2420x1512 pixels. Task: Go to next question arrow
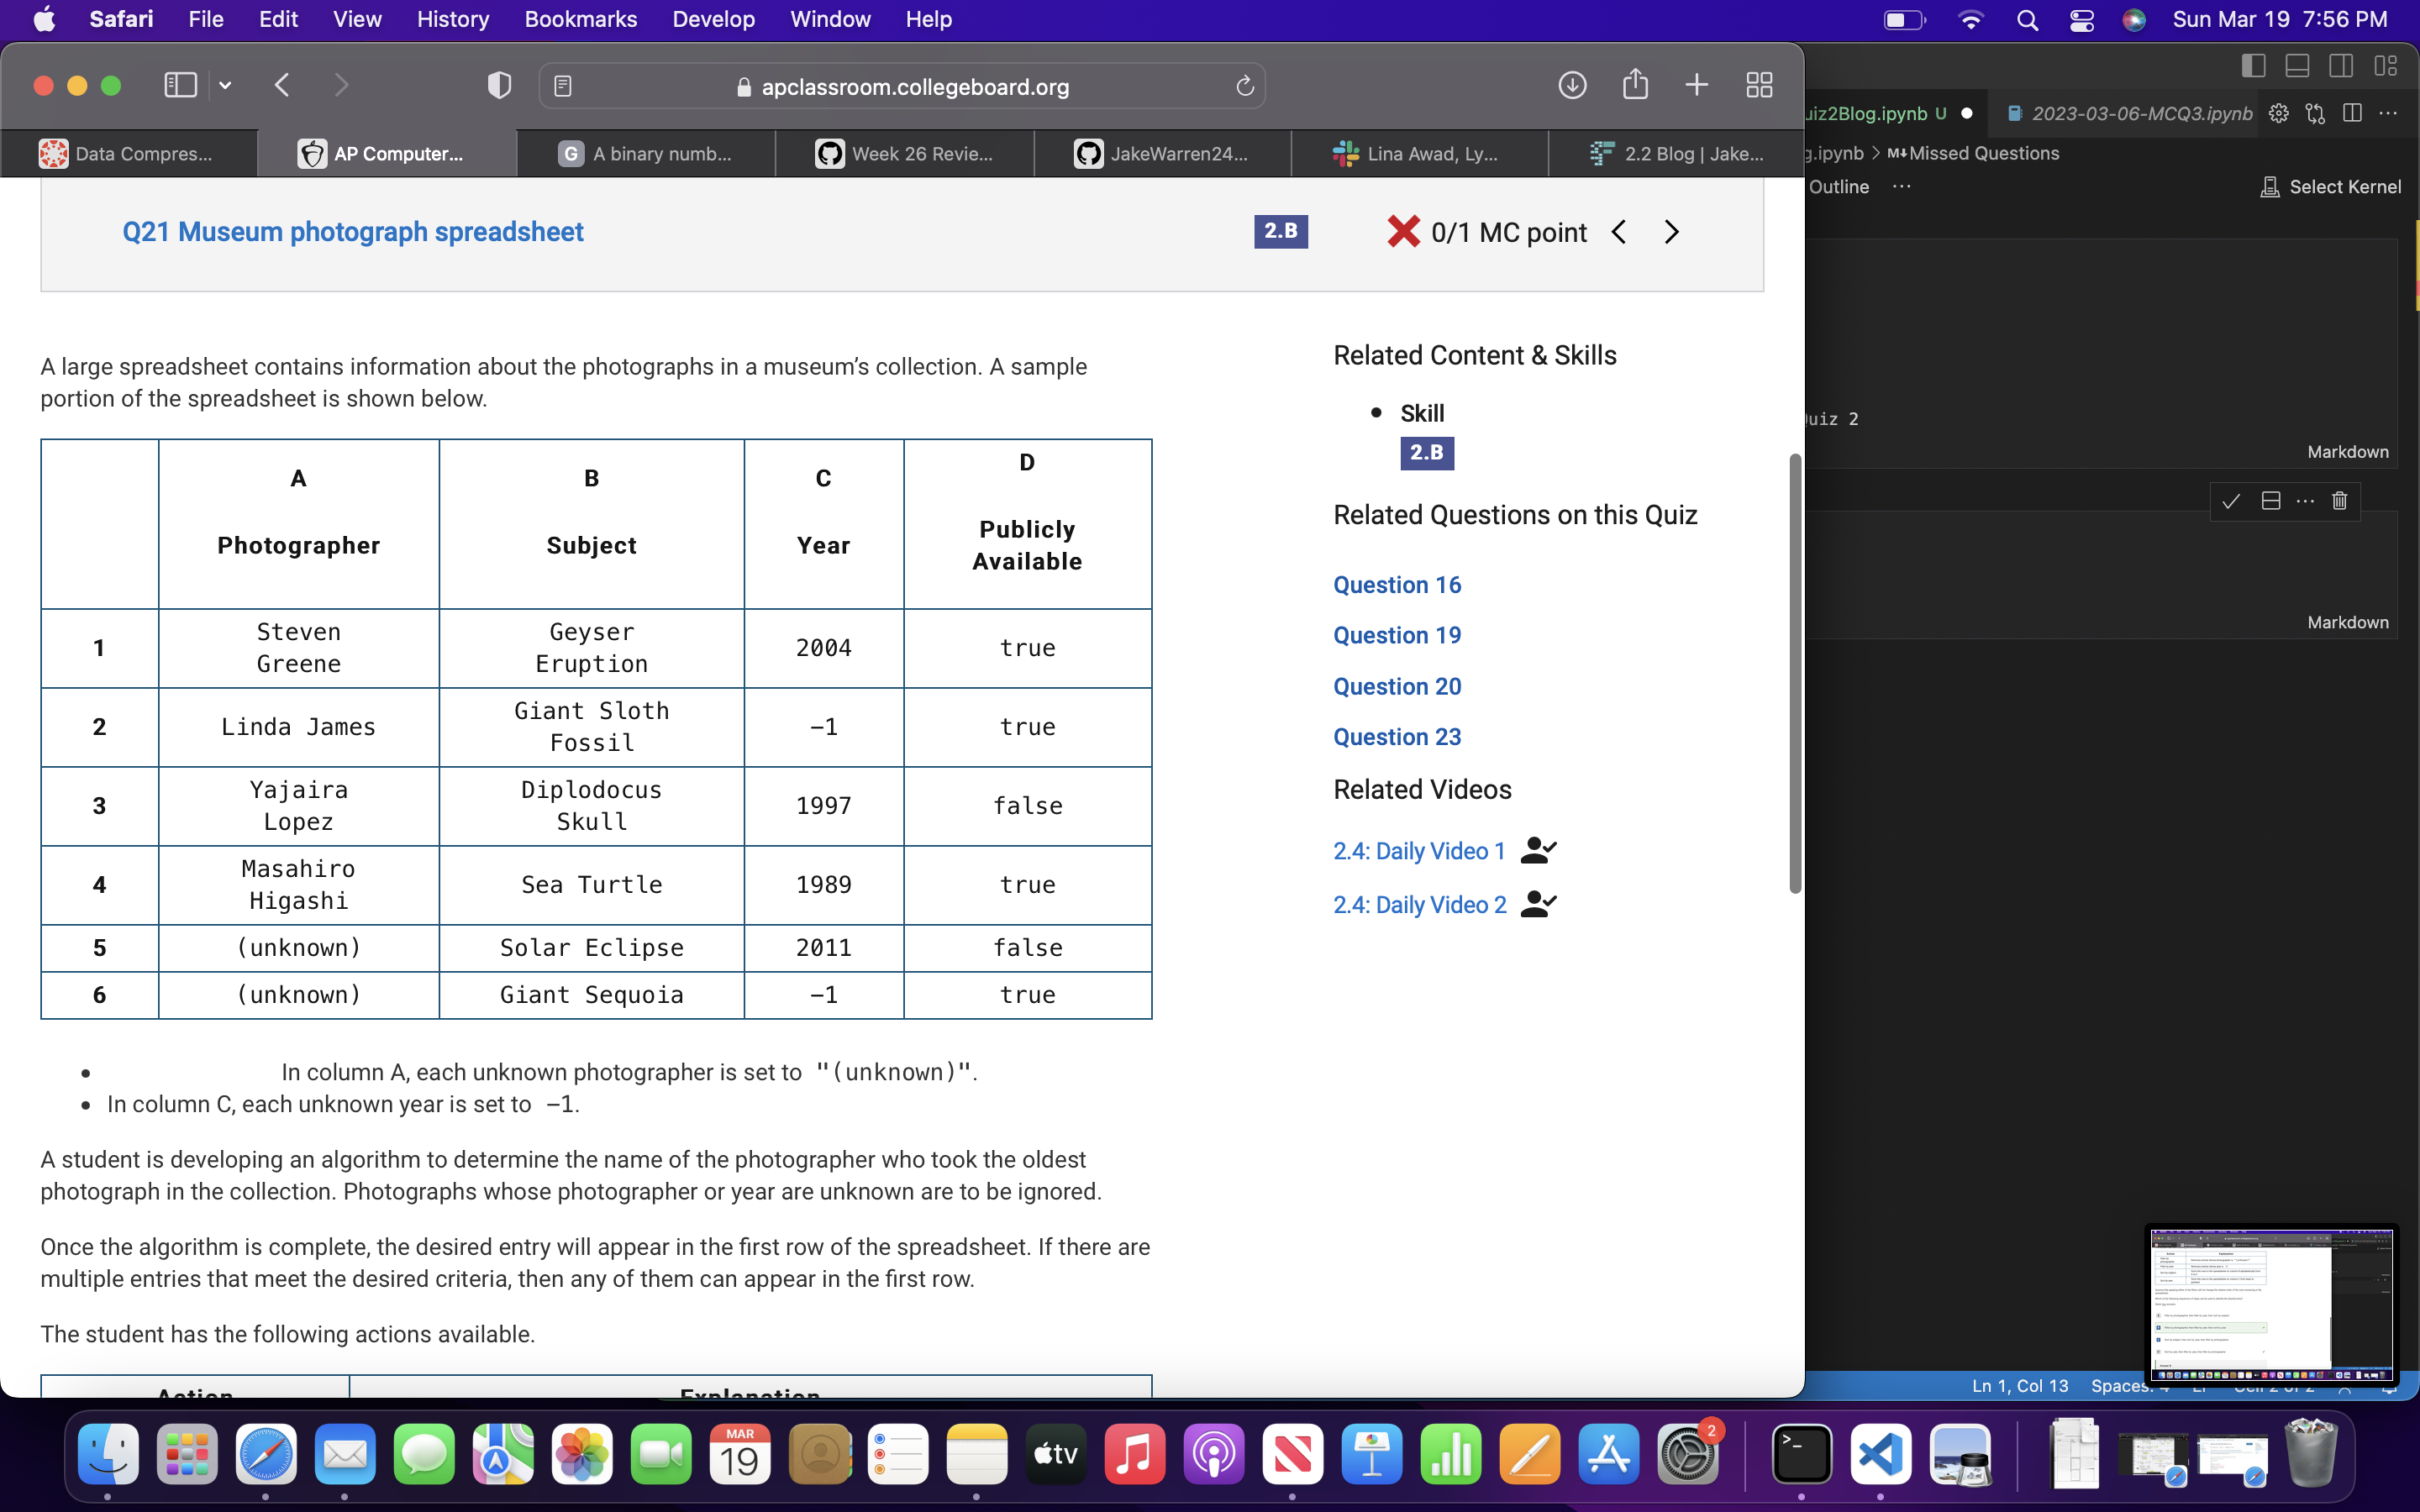pos(1671,232)
